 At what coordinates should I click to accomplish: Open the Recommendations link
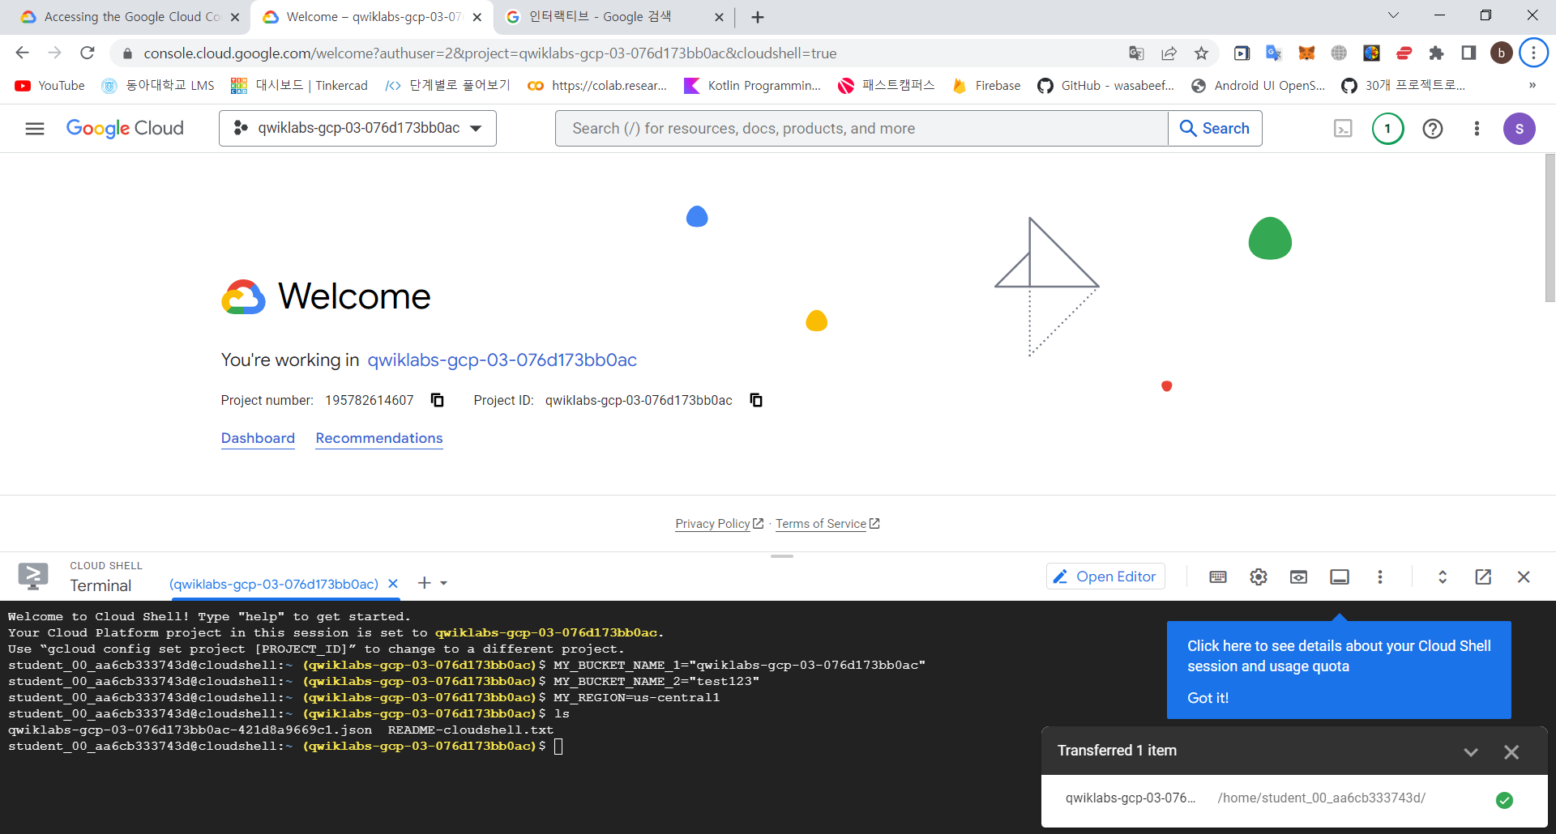tap(379, 438)
